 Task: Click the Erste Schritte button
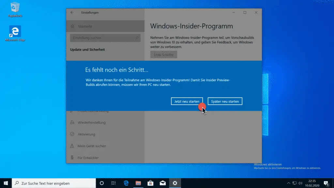pos(164,55)
